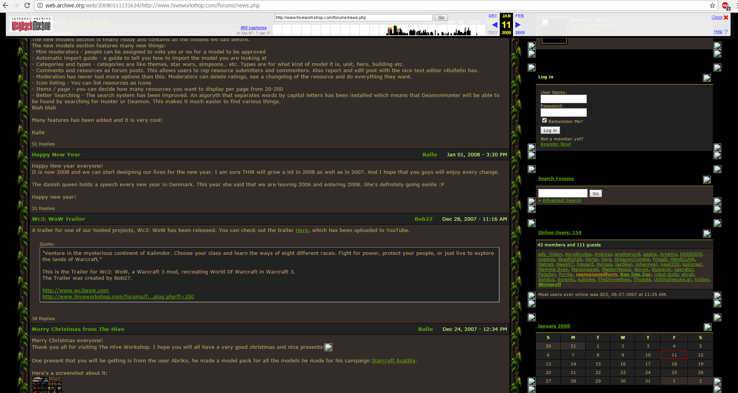Image resolution: width=738 pixels, height=393 pixels.
Task: Open user Aeroblyctos's profile
Action: [578, 254]
